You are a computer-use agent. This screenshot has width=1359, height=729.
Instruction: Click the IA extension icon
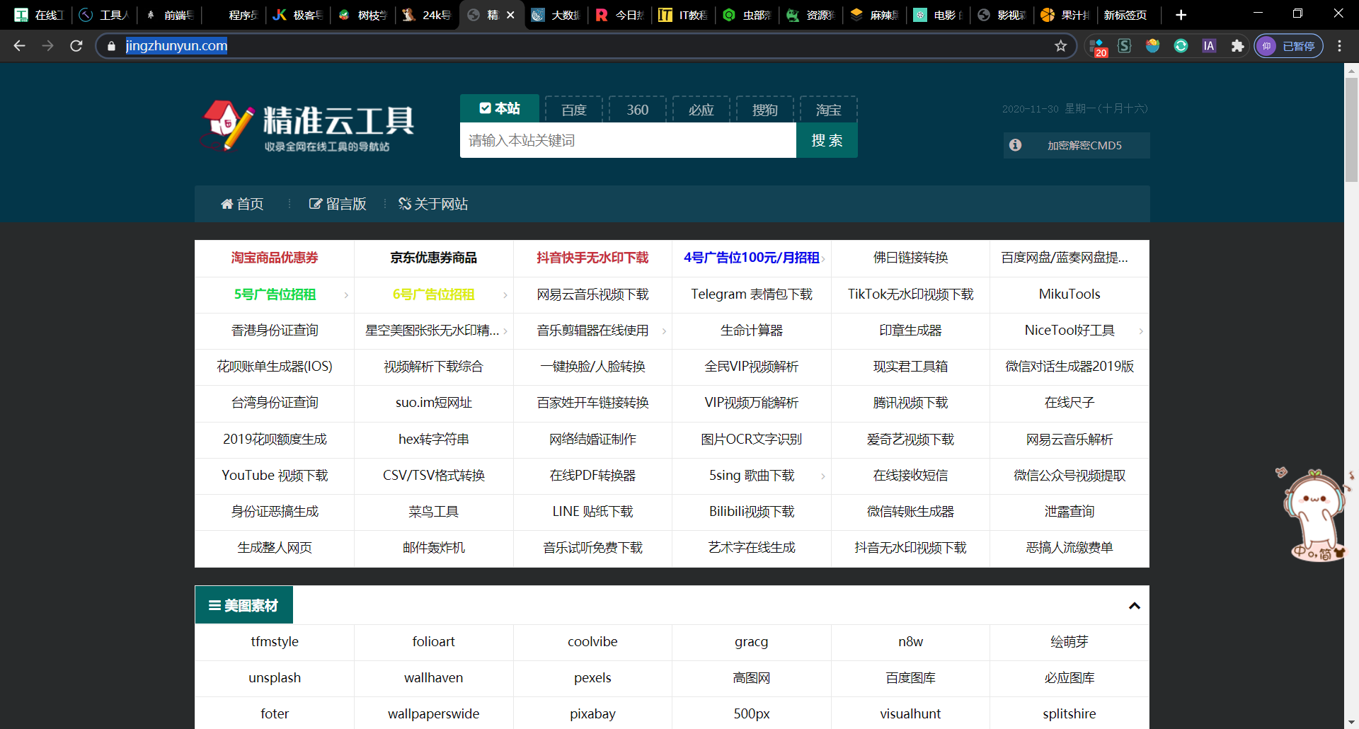[1208, 45]
